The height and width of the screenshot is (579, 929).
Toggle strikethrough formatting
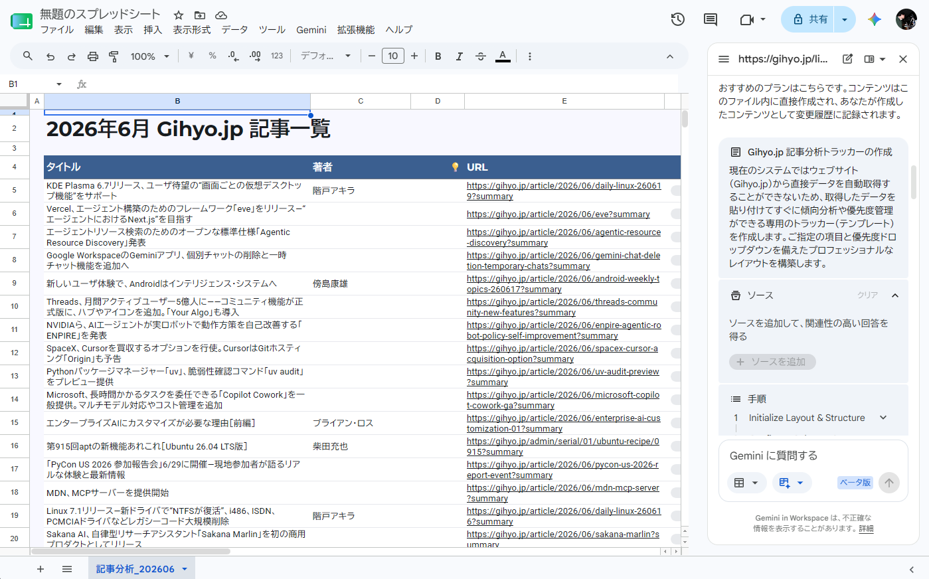(x=481, y=56)
